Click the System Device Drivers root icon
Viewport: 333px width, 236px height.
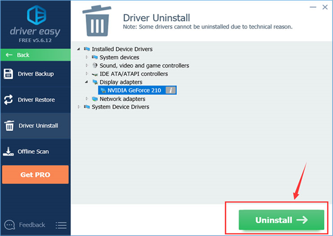tap(87, 107)
